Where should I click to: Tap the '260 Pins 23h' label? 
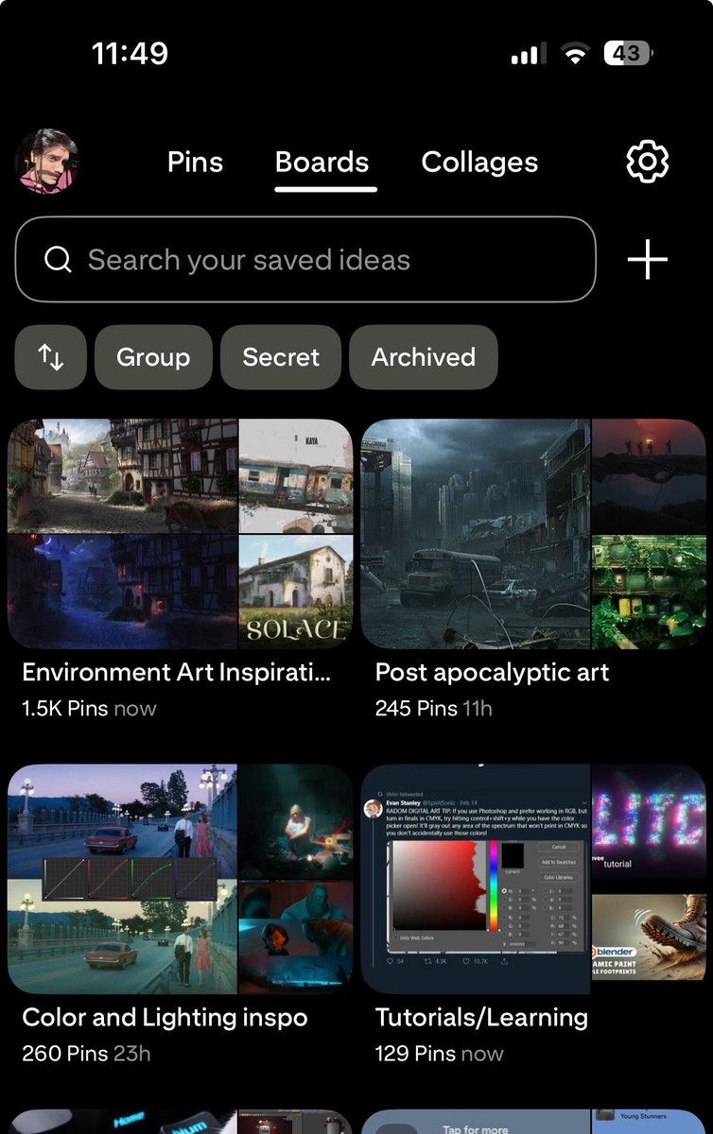(x=86, y=1053)
